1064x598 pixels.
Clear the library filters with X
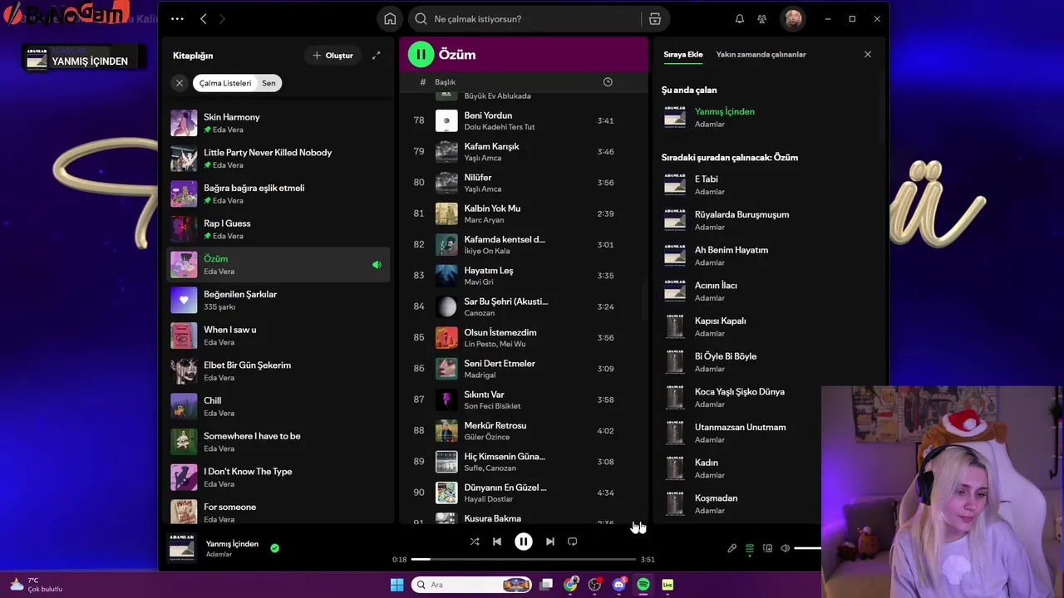point(180,83)
